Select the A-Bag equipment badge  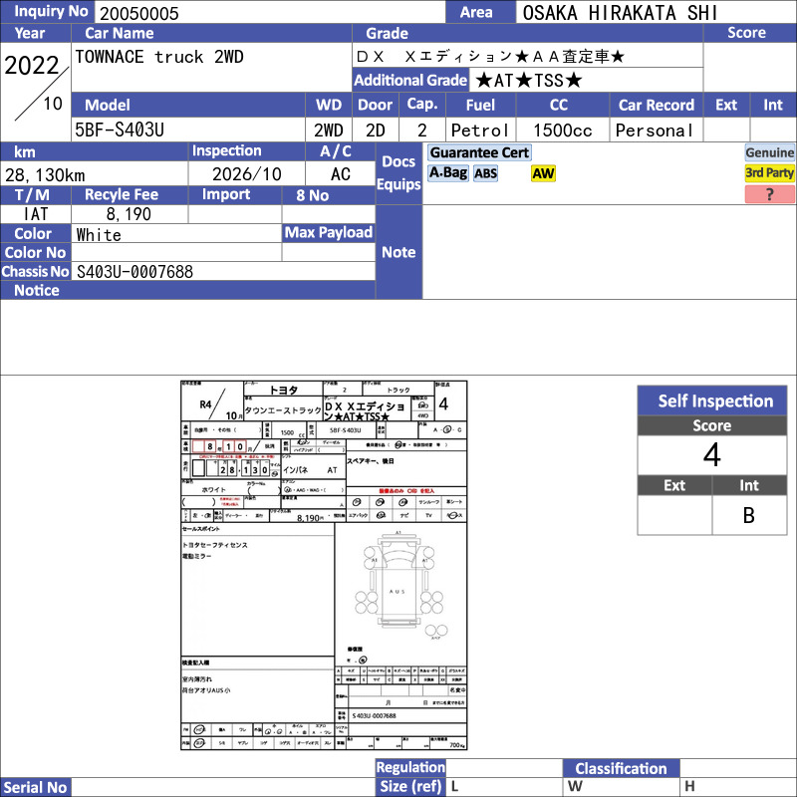[447, 172]
